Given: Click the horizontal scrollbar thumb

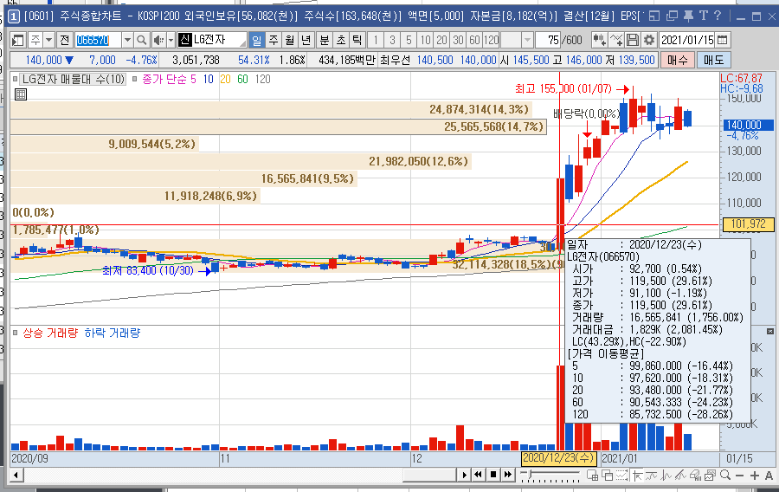Looking at the screenshot, I should (x=428, y=475).
